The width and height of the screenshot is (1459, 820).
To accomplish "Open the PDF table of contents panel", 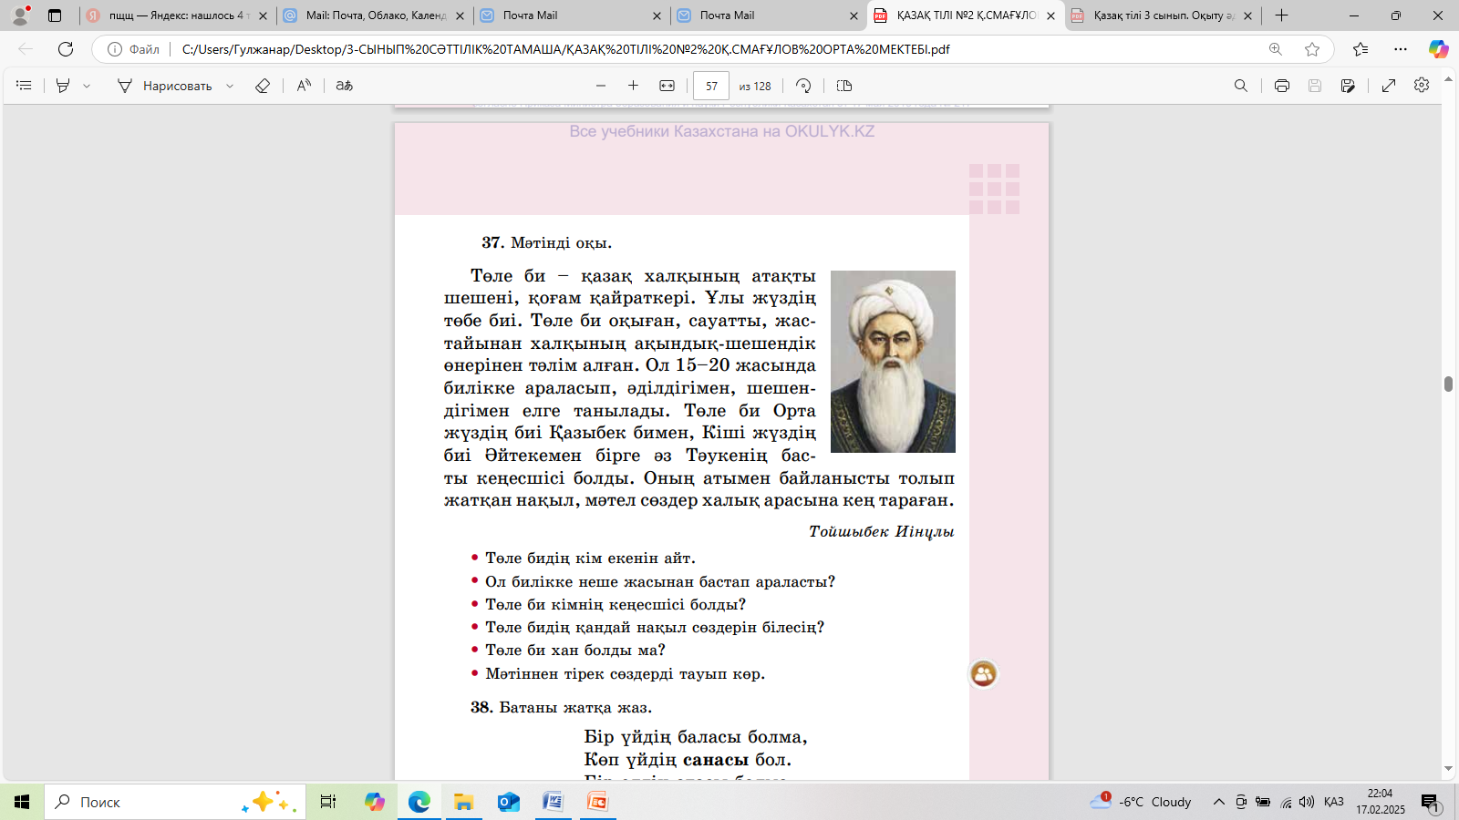I will coord(25,86).
